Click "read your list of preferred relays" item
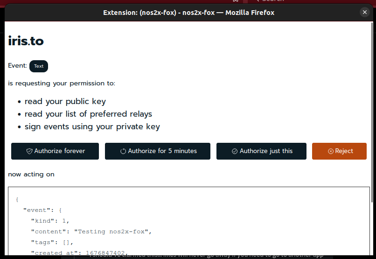The width and height of the screenshot is (376, 259). [88, 114]
